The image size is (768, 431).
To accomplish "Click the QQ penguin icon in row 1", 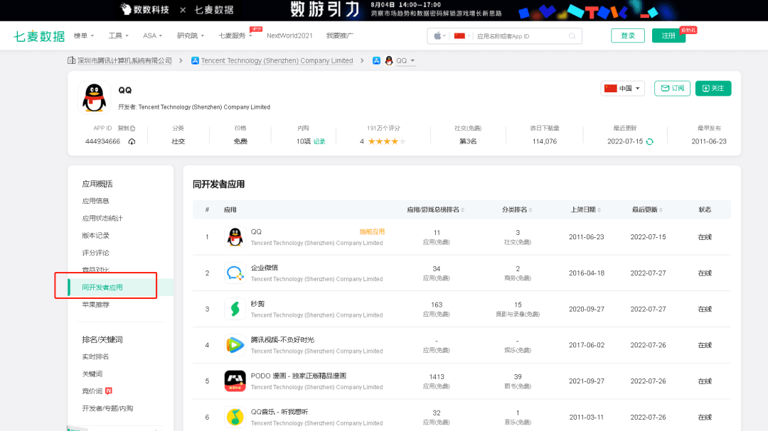I will (x=235, y=236).
